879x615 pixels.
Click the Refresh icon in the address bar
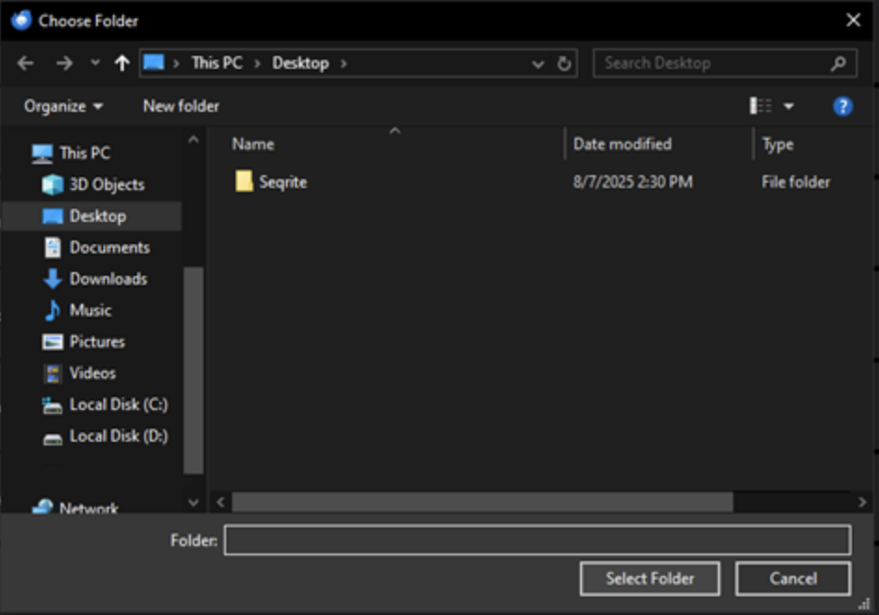pyautogui.click(x=564, y=62)
